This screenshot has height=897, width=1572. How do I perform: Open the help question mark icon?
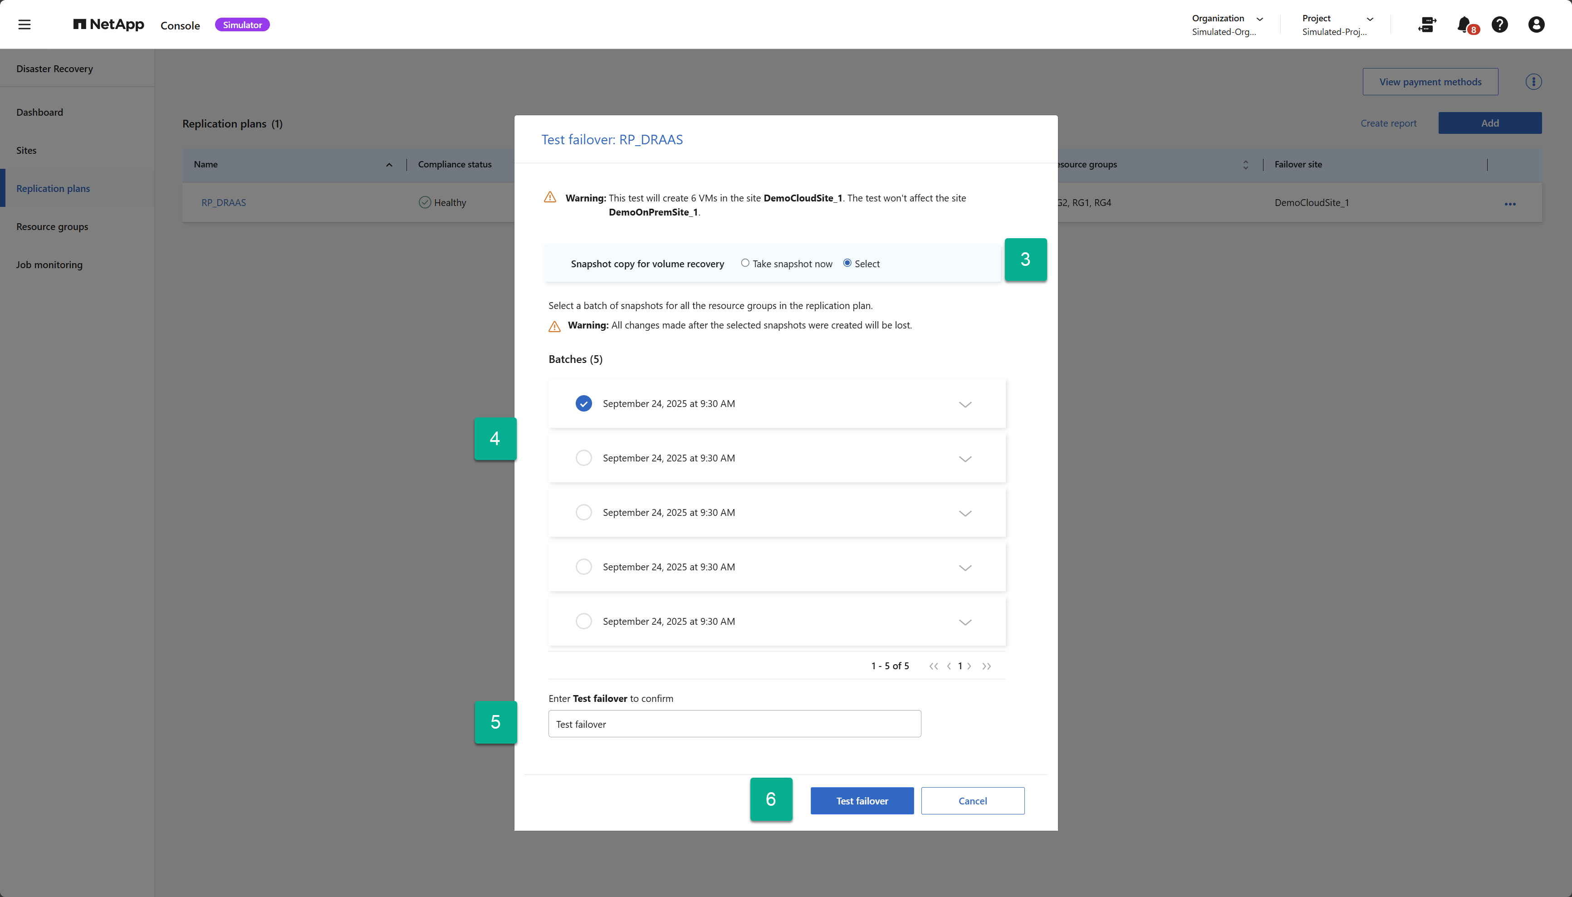1499,25
